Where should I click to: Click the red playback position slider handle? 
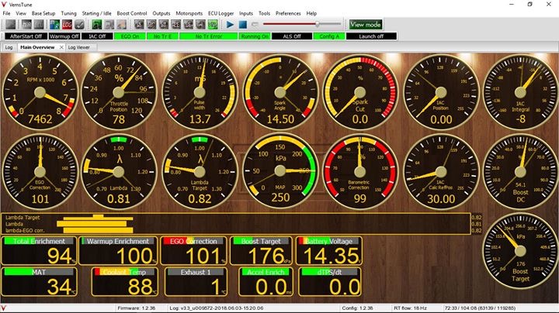[317, 24]
